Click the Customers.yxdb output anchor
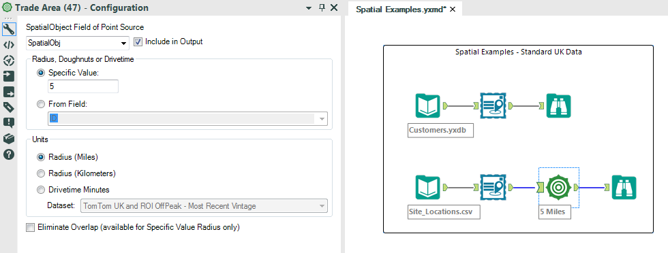The image size is (668, 253). click(444, 105)
